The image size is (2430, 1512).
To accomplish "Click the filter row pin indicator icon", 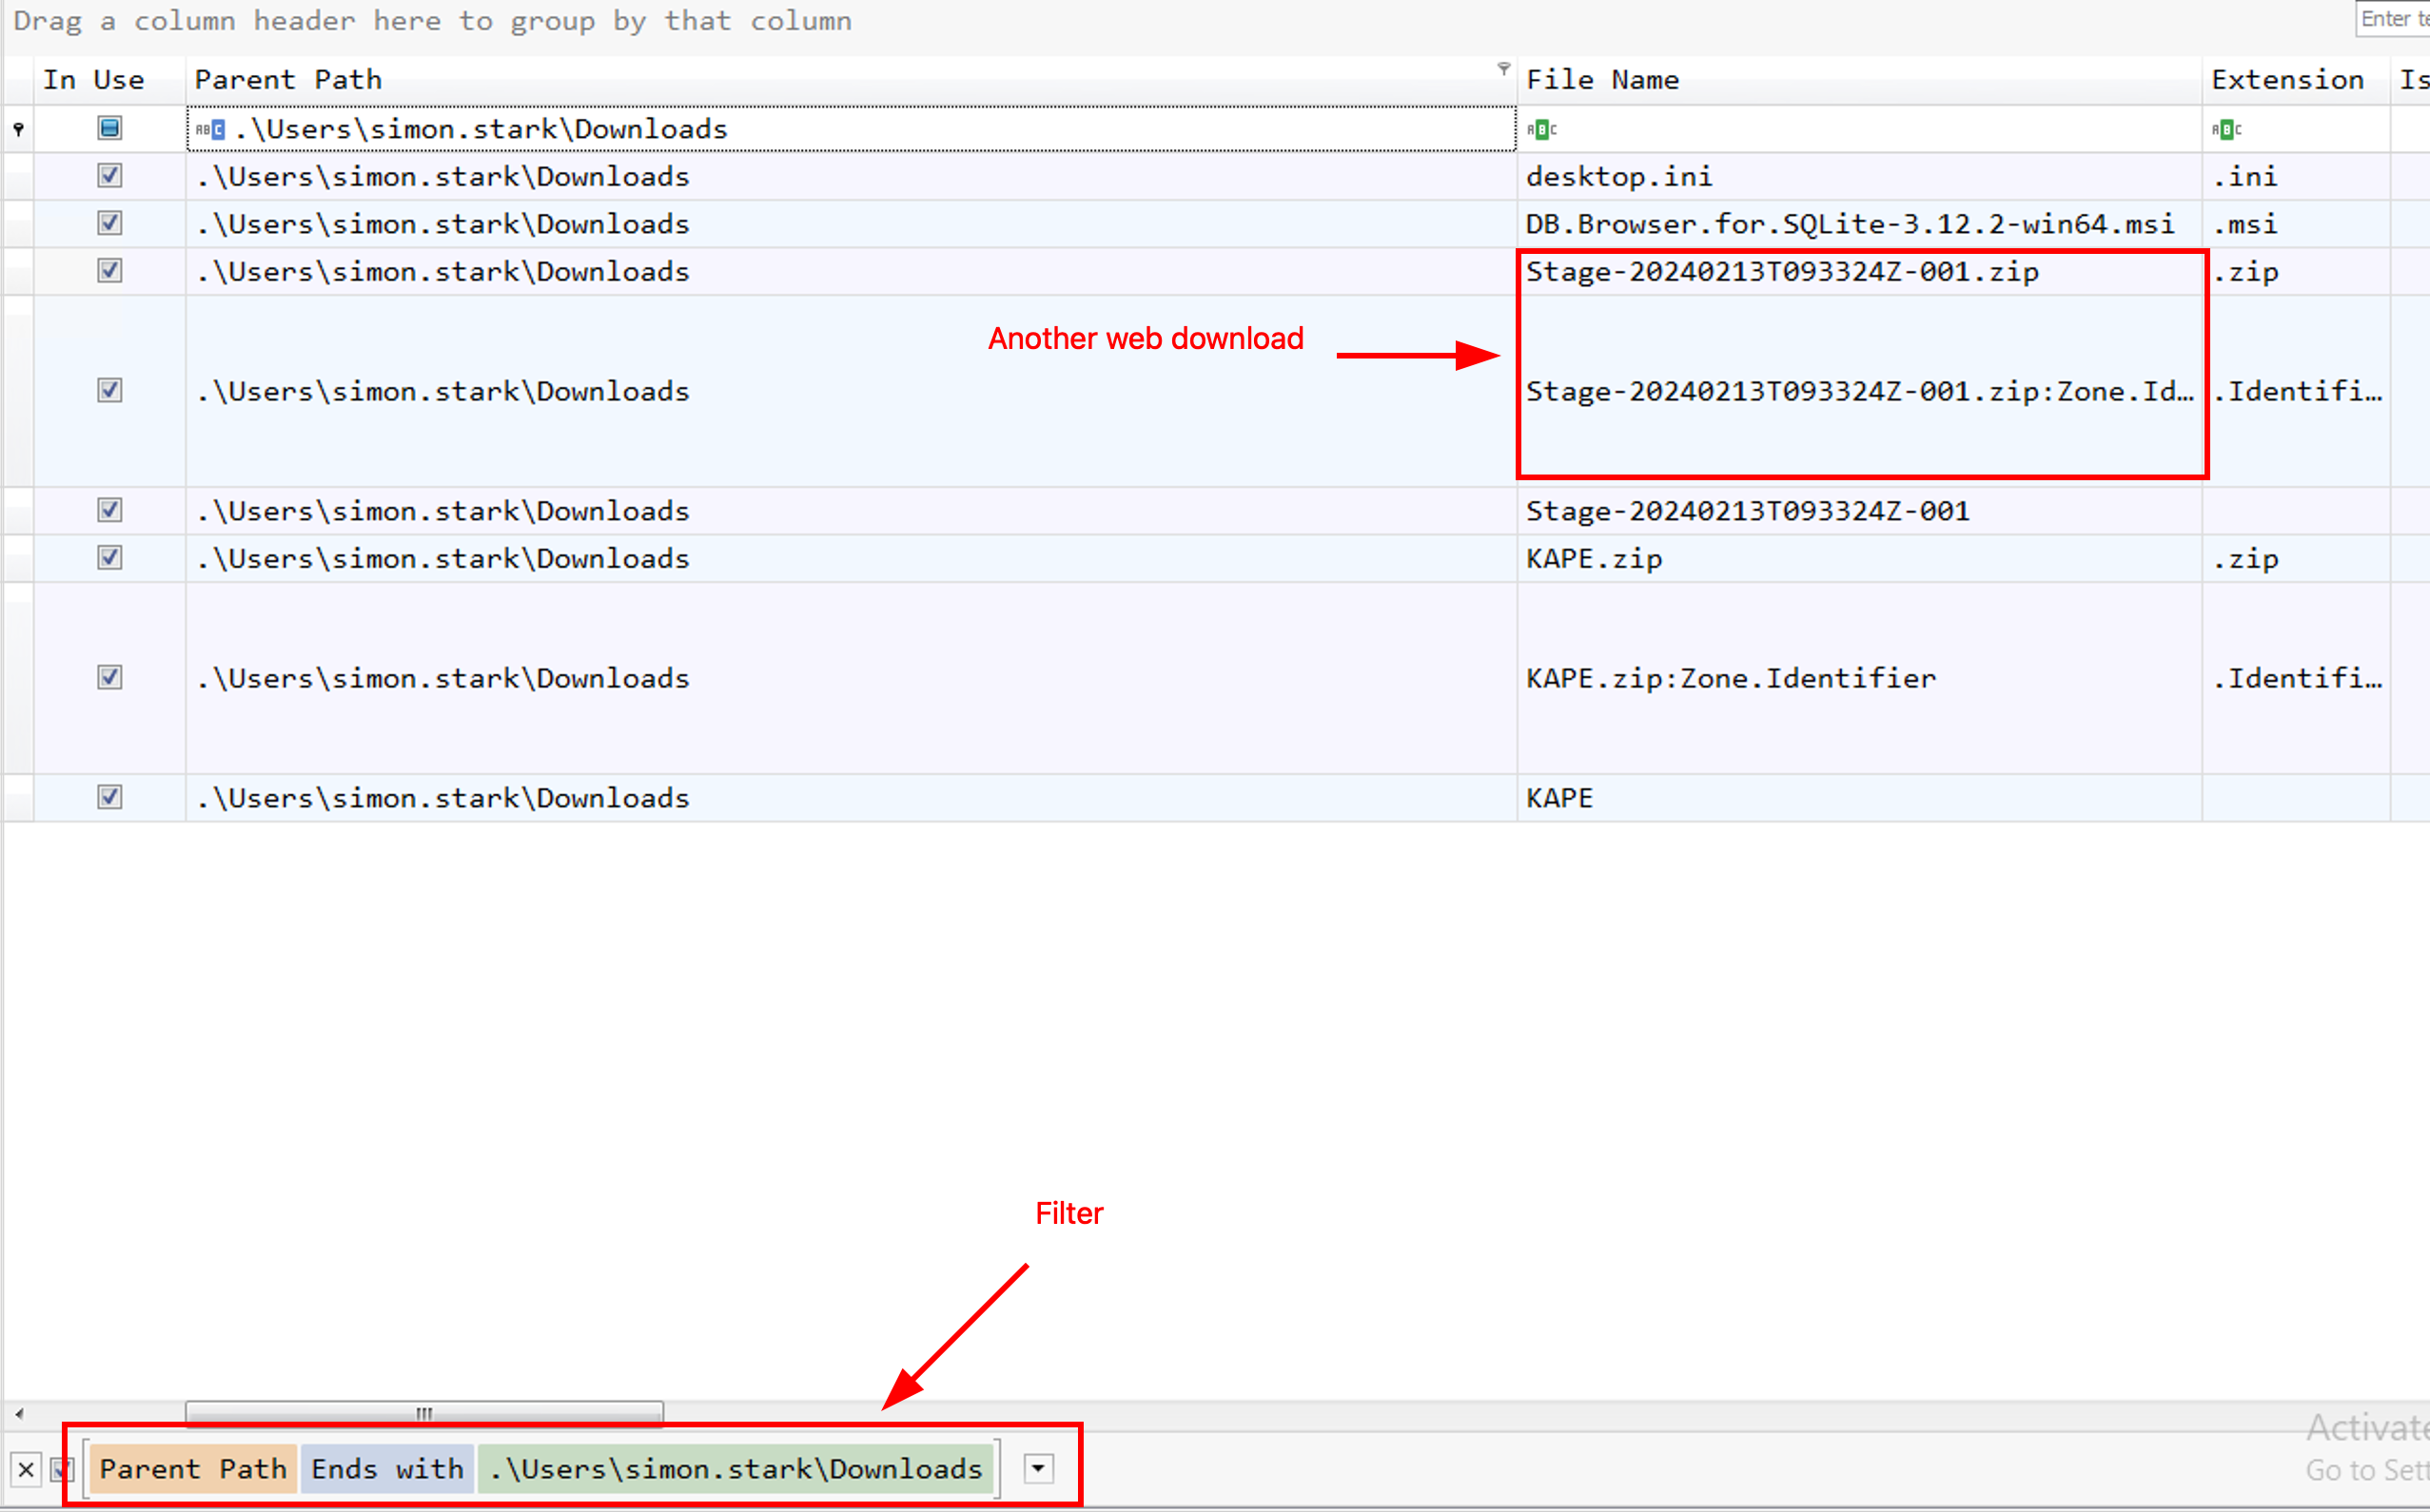I will [x=19, y=129].
